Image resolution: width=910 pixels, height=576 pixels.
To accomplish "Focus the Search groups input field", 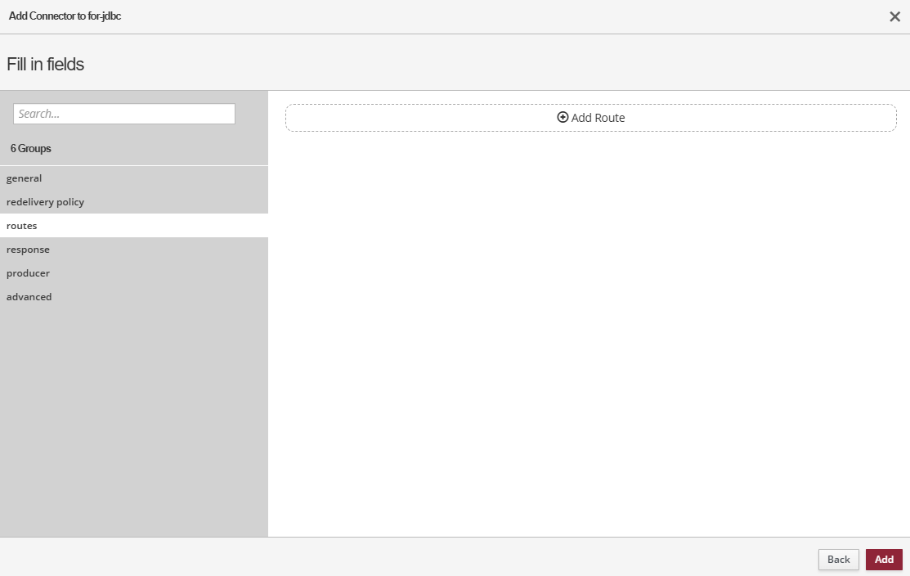I will [124, 114].
